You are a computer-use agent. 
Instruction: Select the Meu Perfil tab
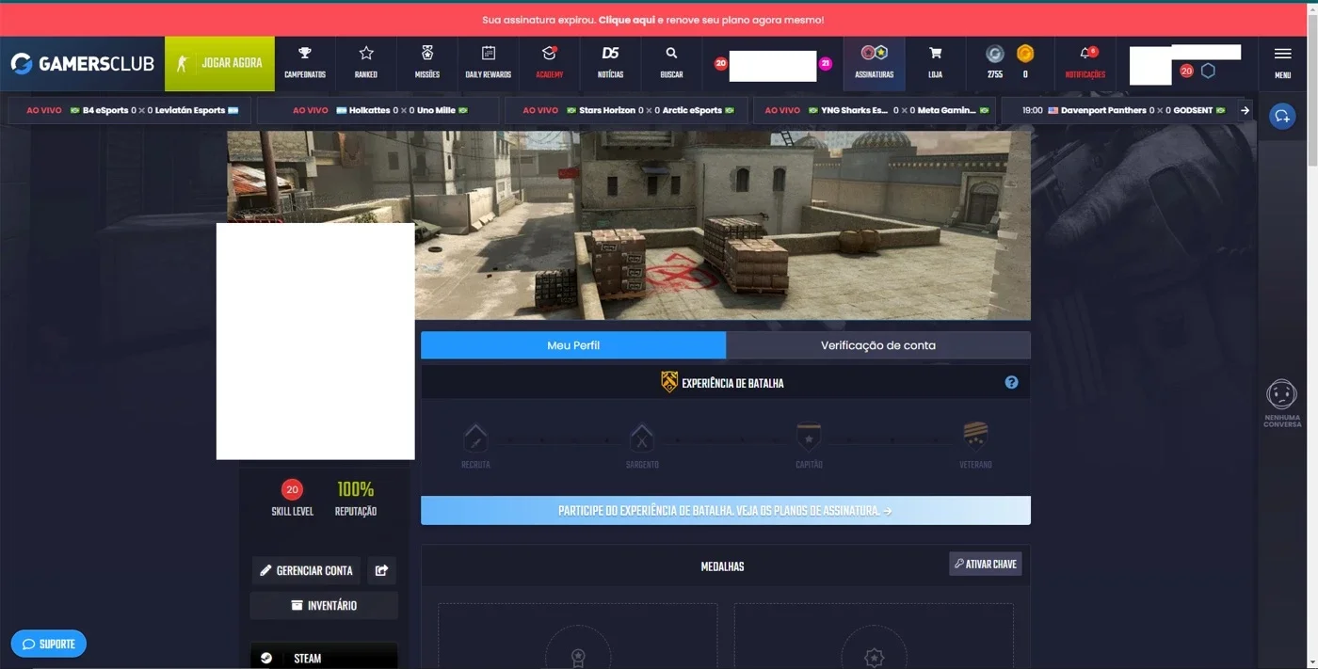click(x=573, y=345)
